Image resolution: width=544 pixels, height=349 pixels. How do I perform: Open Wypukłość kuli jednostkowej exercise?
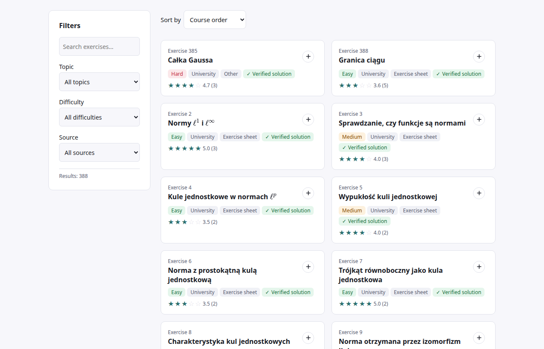388,197
